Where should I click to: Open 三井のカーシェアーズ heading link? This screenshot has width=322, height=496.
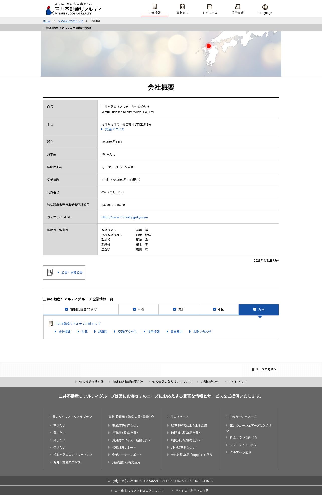[241, 417]
